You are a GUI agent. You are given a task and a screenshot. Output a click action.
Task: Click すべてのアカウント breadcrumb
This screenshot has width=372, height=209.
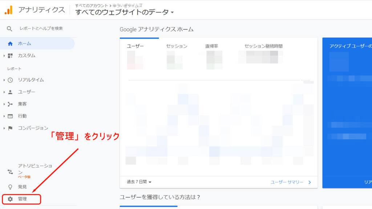coord(92,5)
